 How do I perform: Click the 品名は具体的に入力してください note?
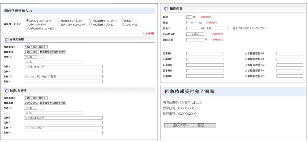(x=249, y=28)
